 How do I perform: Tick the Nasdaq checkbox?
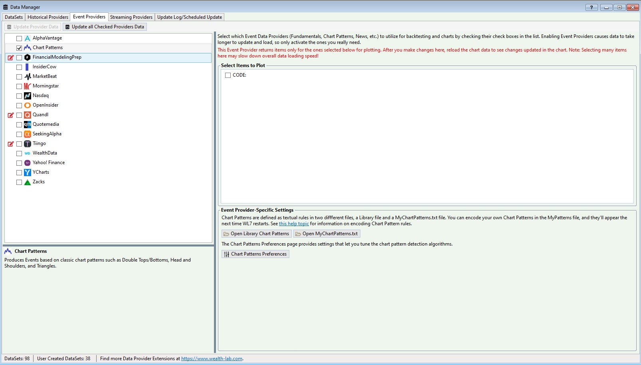(x=19, y=96)
